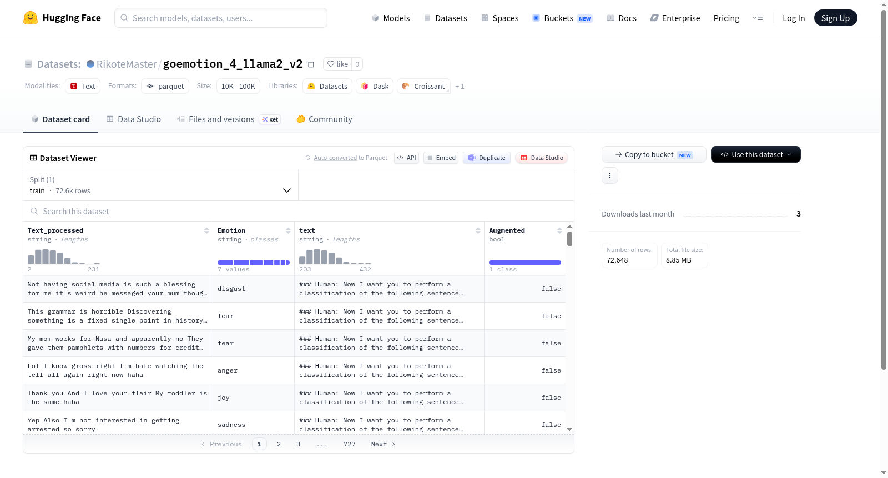The image size is (888, 478).
Task: Open the more options three-dot button
Action: 610,175
